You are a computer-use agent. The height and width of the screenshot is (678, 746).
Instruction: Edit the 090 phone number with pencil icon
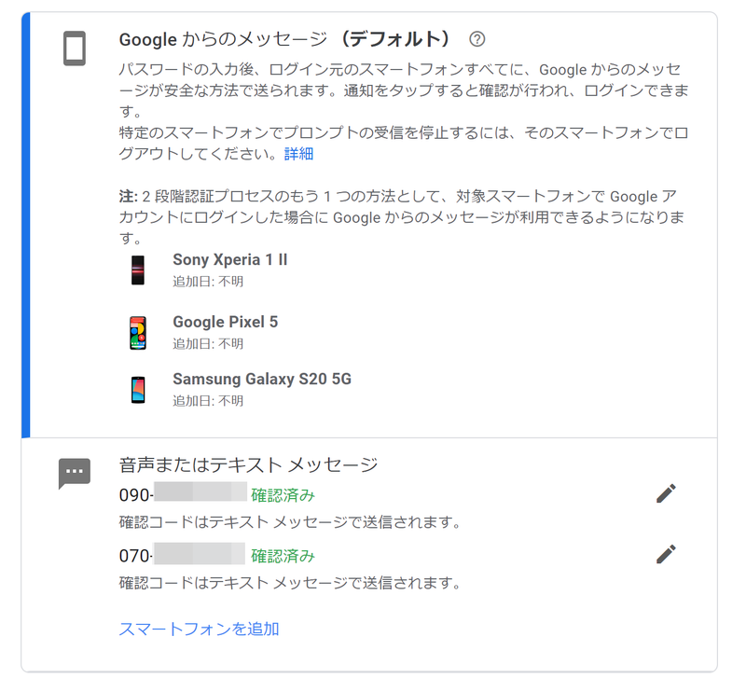666,493
